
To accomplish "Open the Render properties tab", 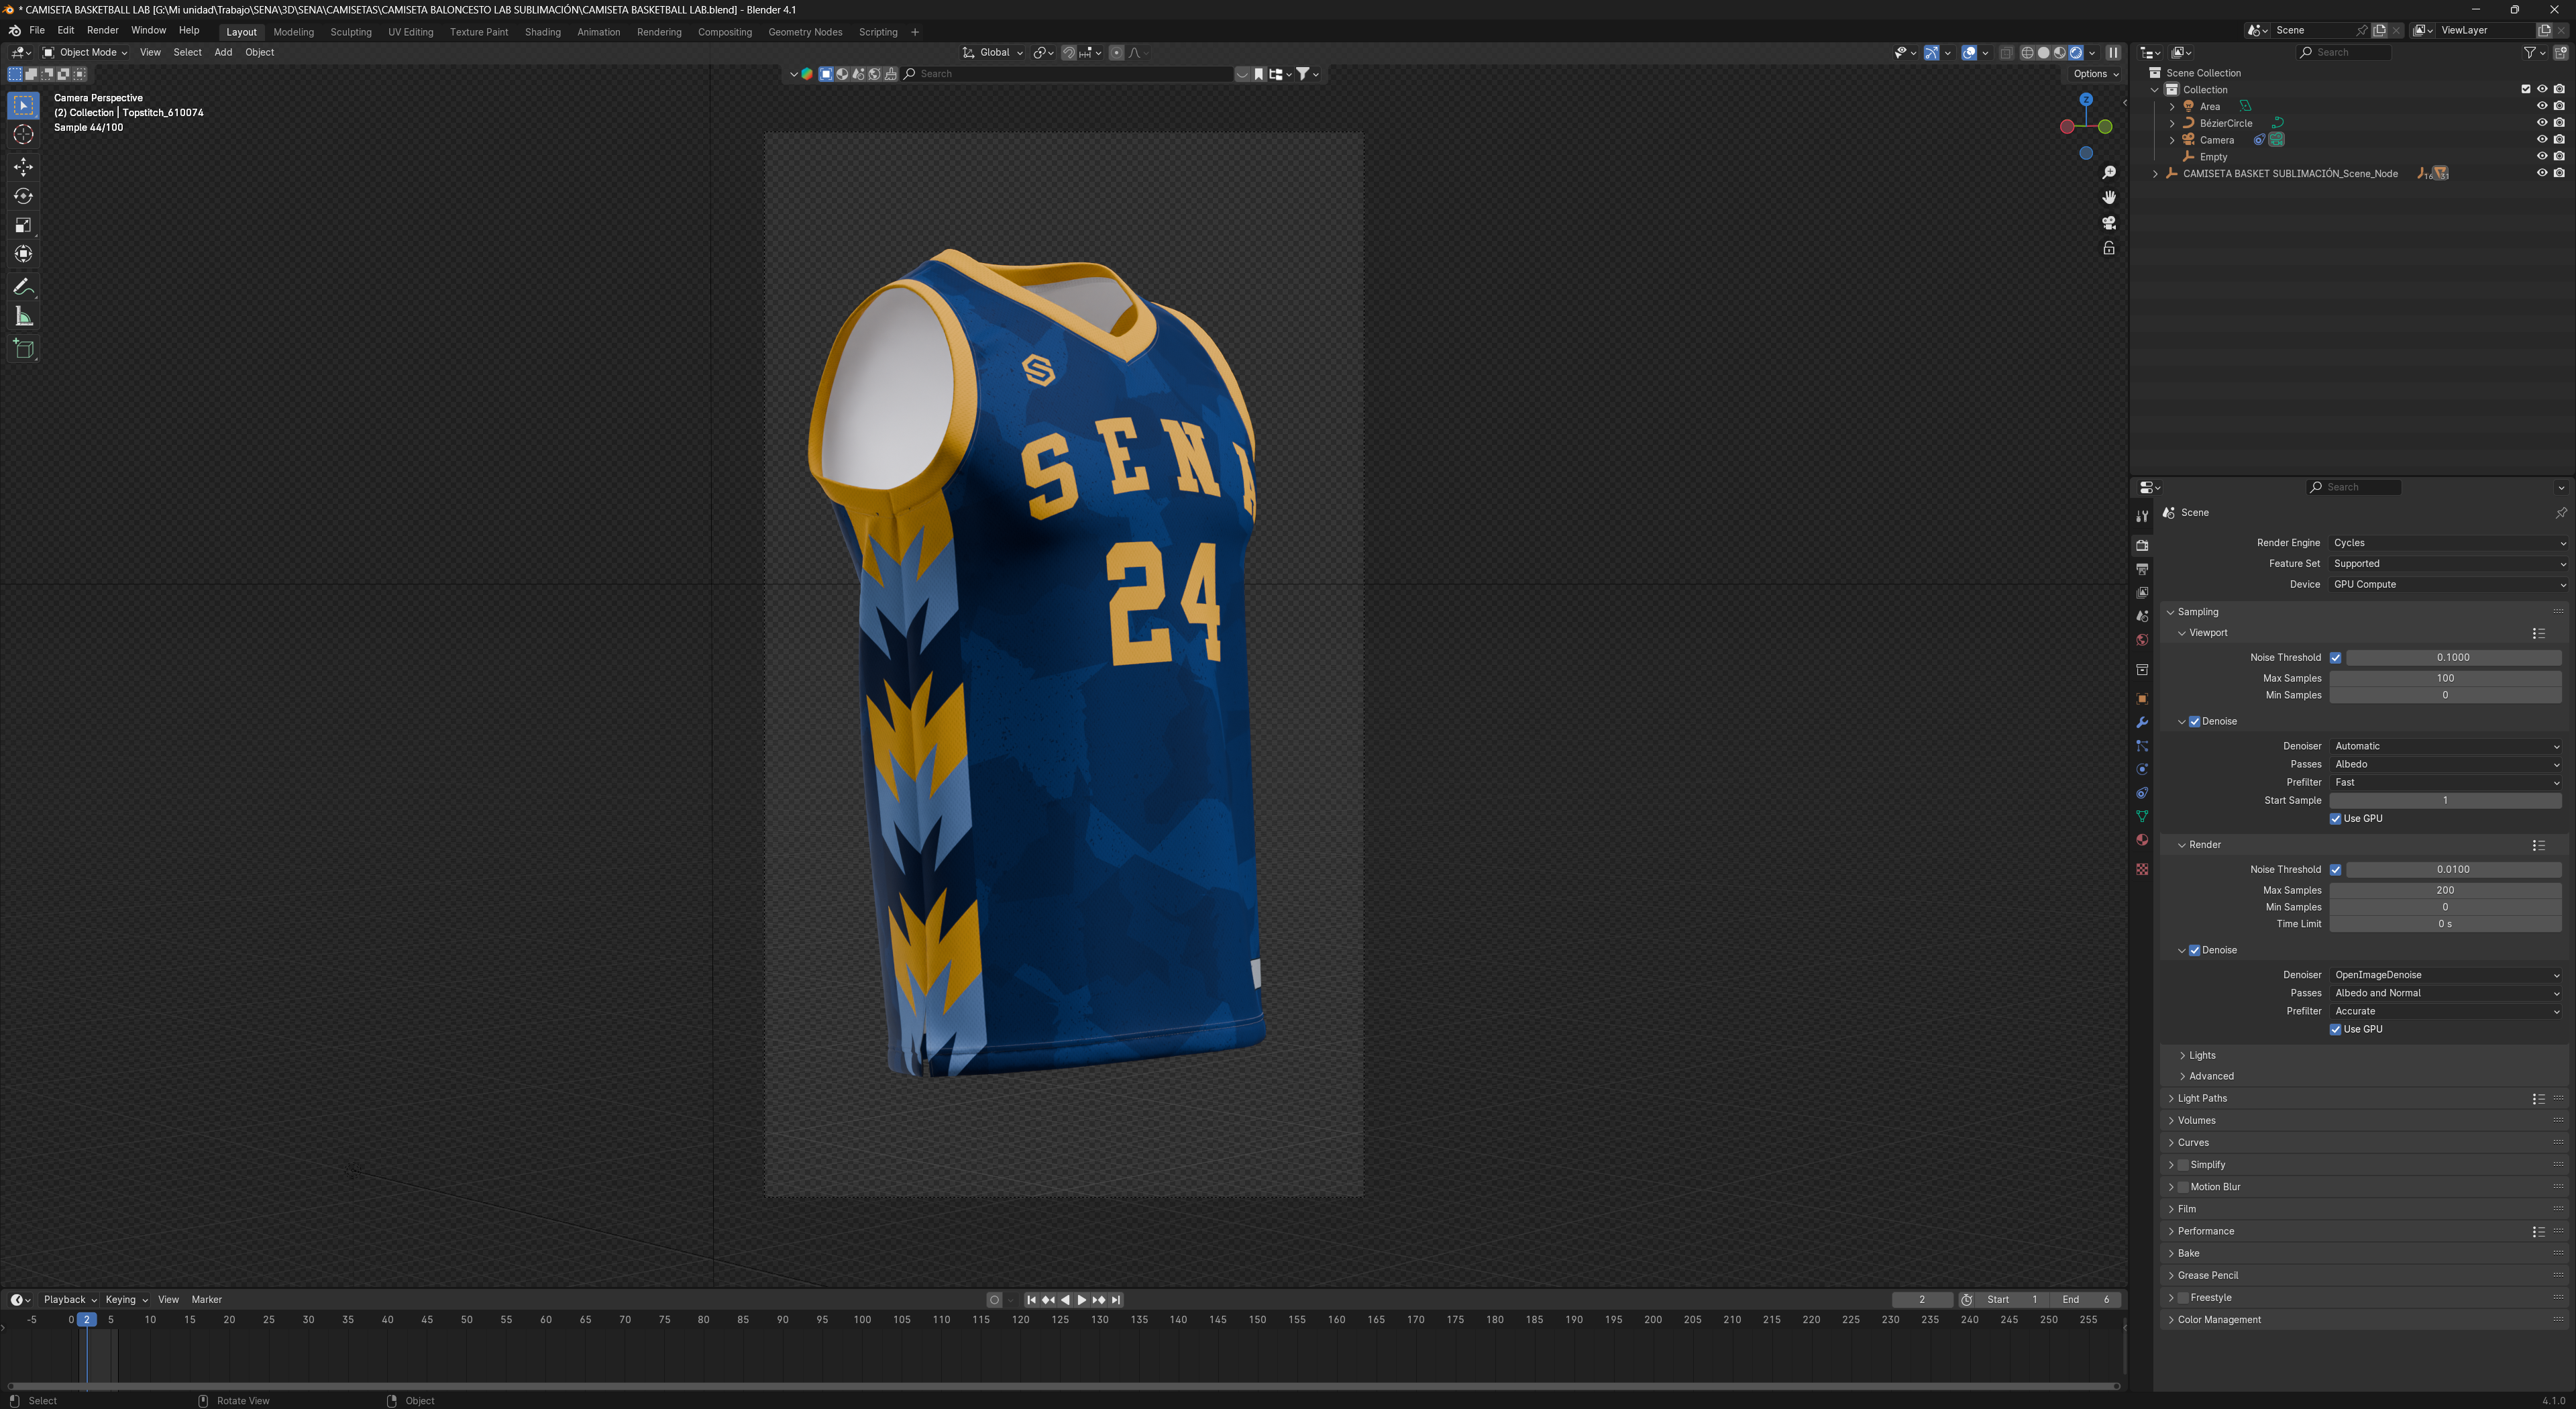I will 2142,545.
